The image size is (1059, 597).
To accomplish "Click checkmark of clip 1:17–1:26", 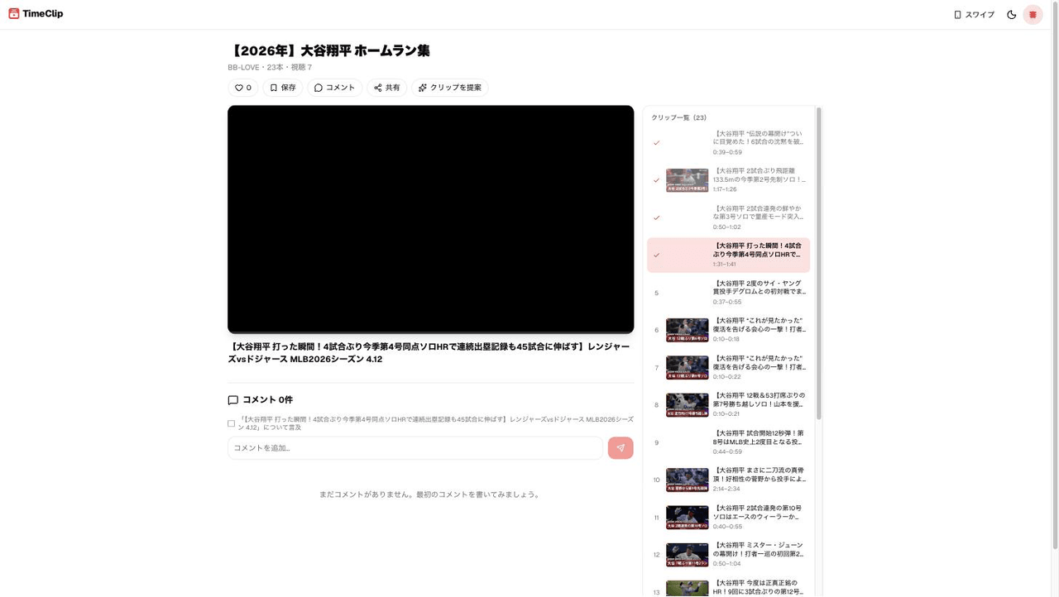I will point(657,180).
